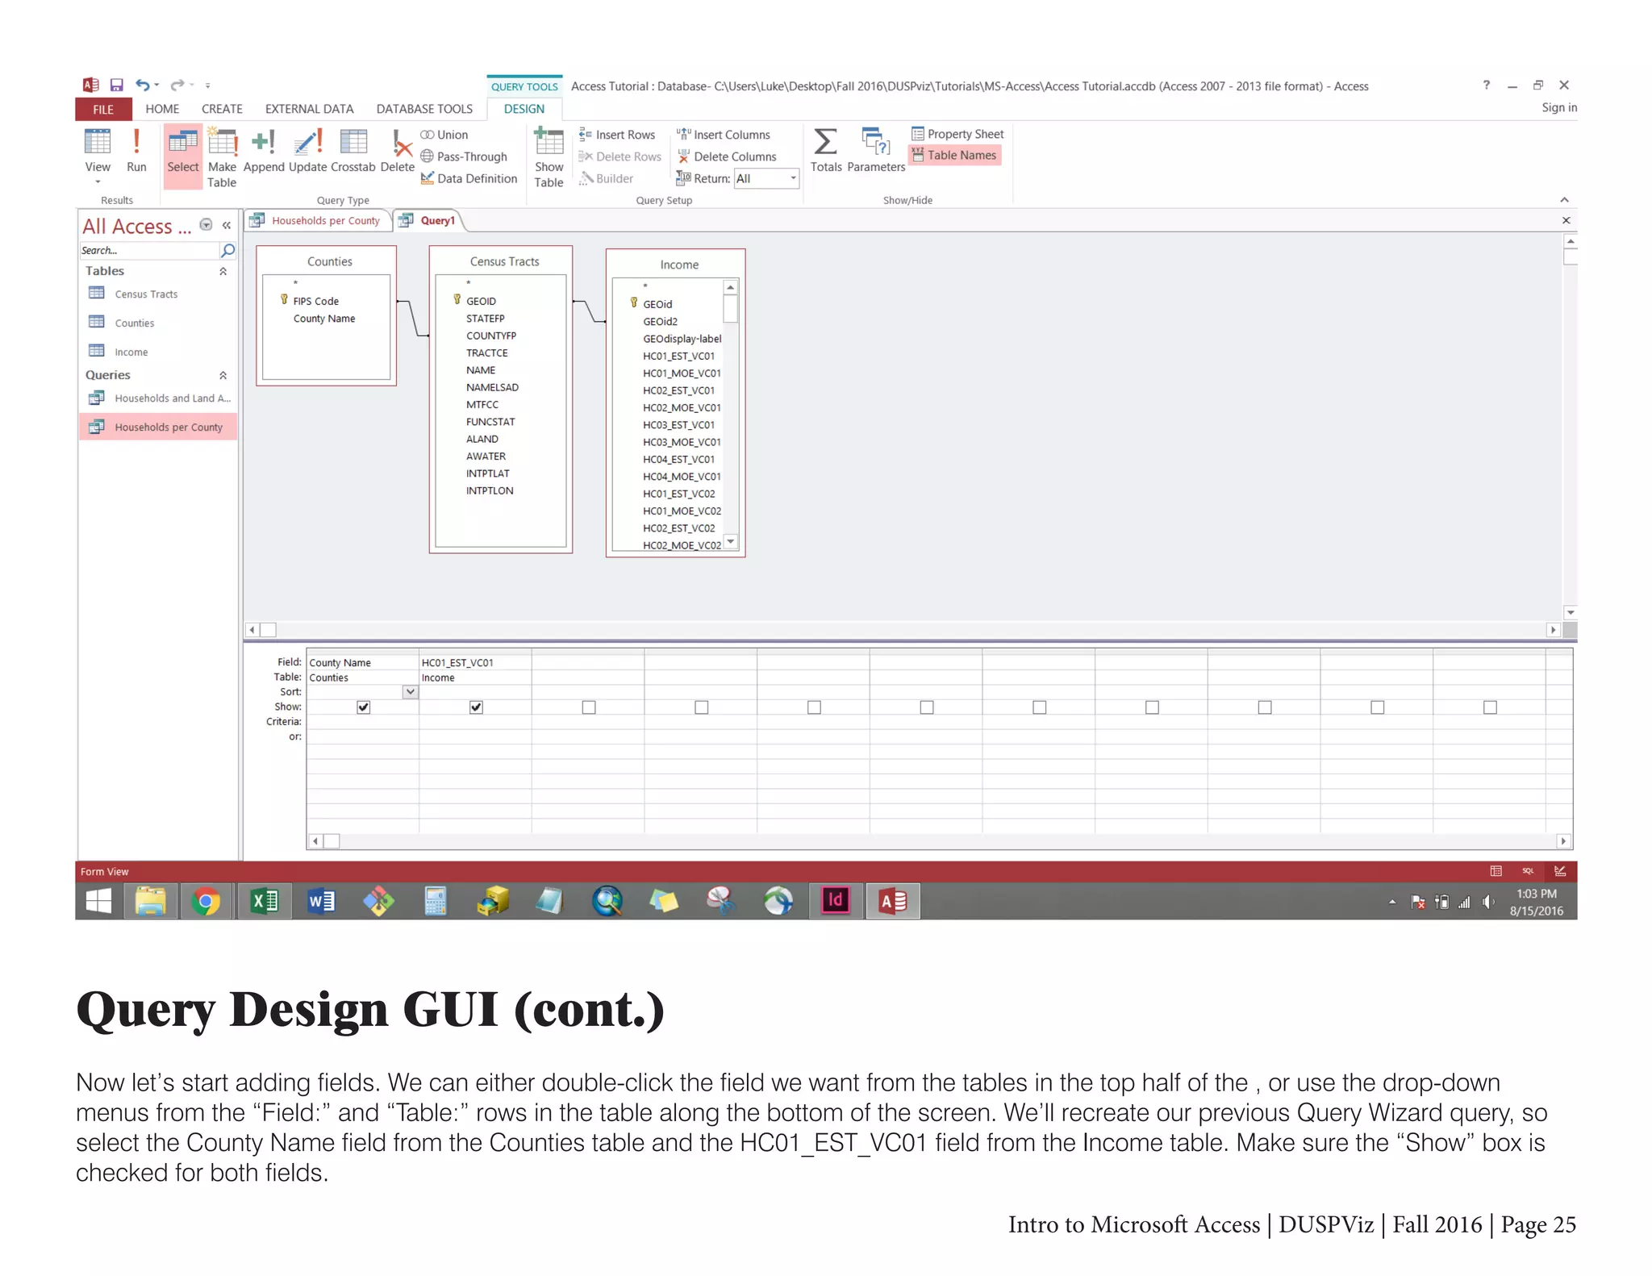Click the Union query option
The width and height of the screenshot is (1652, 1276).
[444, 135]
